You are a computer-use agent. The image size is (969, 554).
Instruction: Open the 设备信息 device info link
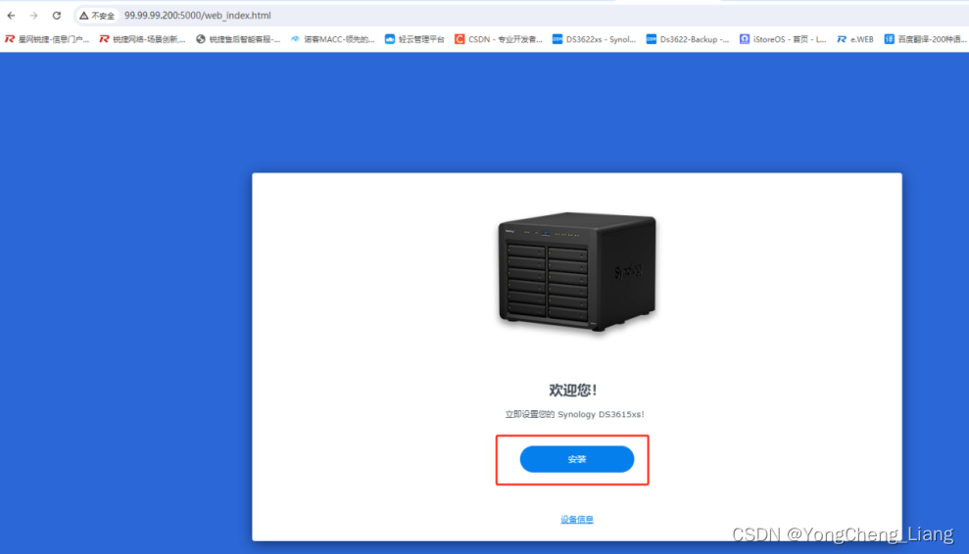(576, 520)
